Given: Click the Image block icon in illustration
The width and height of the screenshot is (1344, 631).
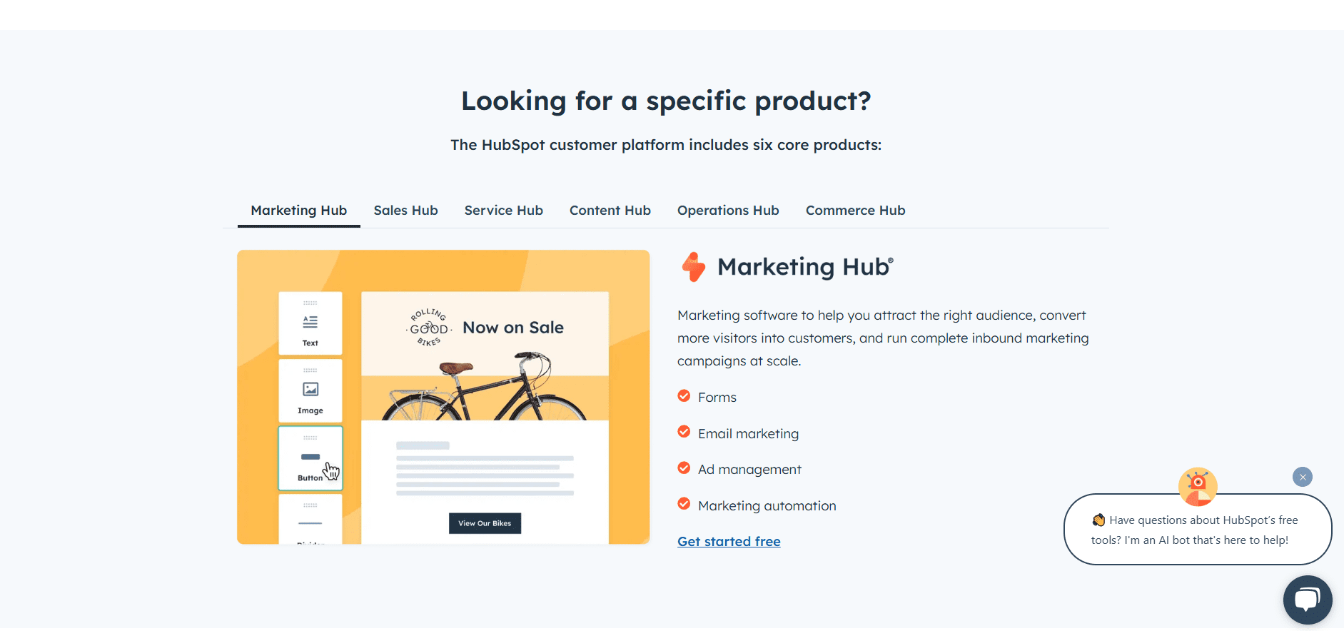Looking at the screenshot, I should pyautogui.click(x=310, y=389).
